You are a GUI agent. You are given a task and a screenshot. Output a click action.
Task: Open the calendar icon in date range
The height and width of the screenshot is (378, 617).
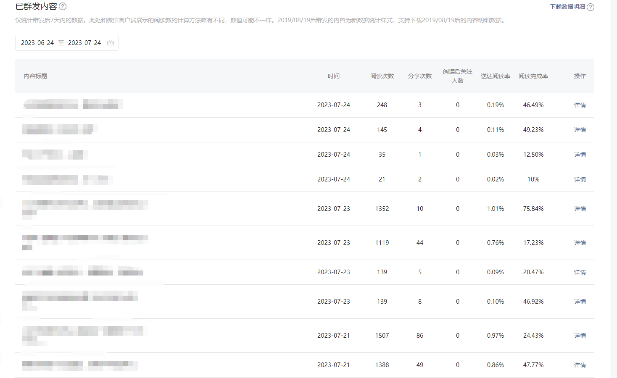(111, 43)
